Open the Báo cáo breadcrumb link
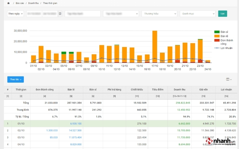239x149 pixels. pos(20,3)
